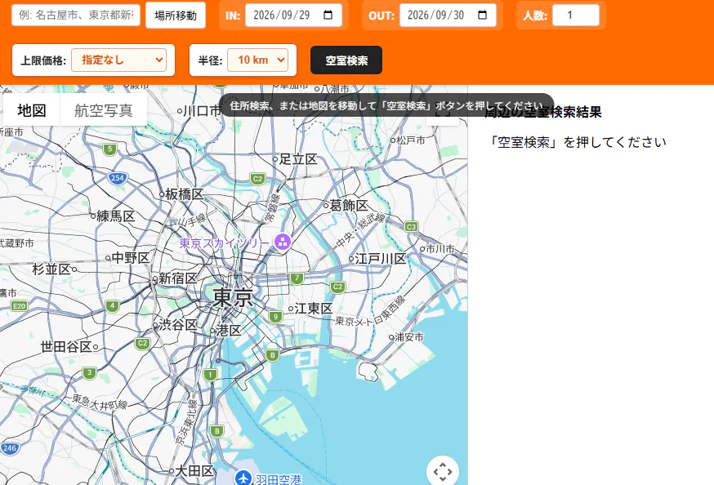The image size is (714, 485).
Task: Click the map camera control button
Action: pyautogui.click(x=442, y=471)
